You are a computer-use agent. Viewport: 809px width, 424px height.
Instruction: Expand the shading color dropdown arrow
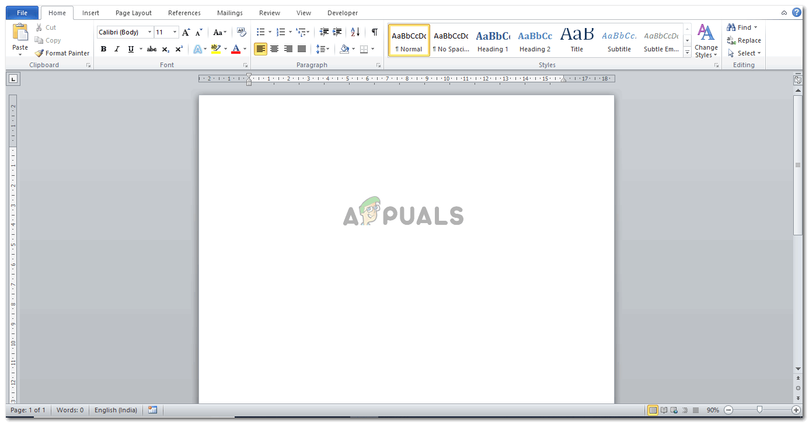[353, 49]
